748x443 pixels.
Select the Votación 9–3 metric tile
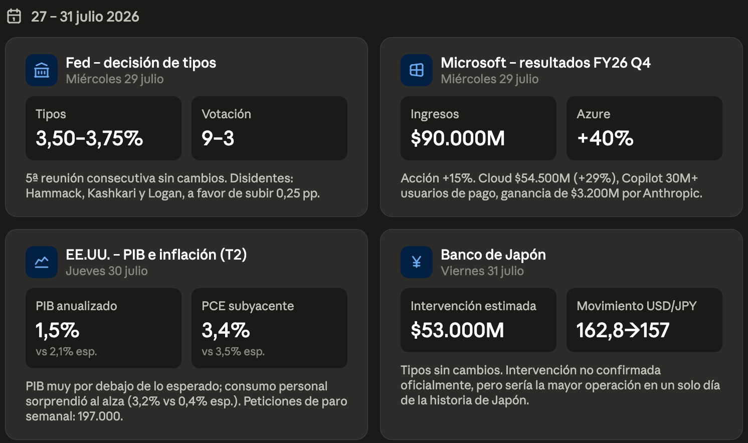[269, 128]
